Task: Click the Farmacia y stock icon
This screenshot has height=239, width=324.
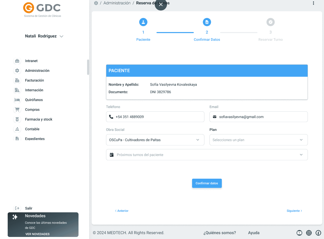Action: (17, 119)
